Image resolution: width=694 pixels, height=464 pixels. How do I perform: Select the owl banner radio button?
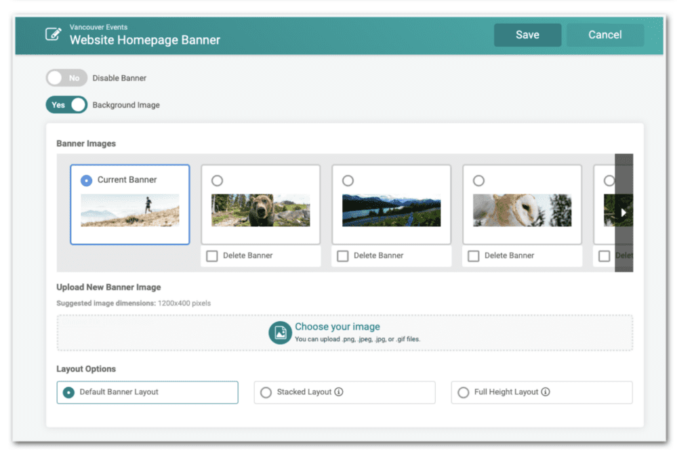(x=479, y=180)
